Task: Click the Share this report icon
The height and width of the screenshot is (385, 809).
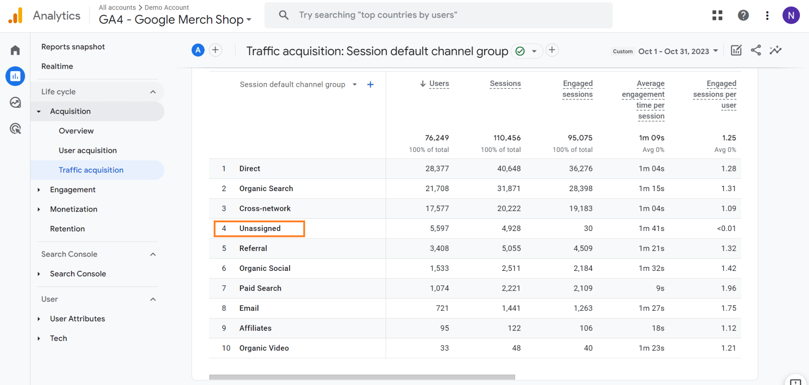Action: [756, 50]
